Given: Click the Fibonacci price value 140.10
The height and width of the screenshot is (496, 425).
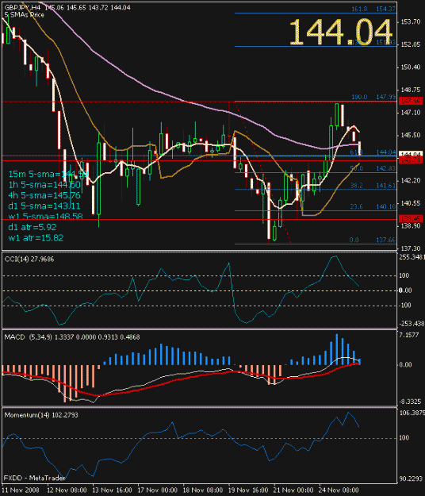Looking at the screenshot, I should click(x=386, y=207).
